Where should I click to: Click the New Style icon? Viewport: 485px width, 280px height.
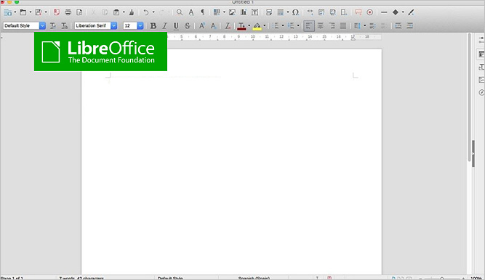coord(64,26)
